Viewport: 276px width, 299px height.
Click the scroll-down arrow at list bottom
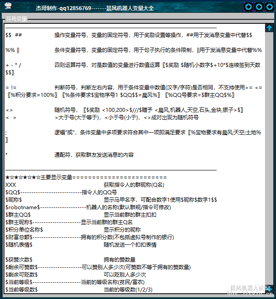click(x=270, y=289)
